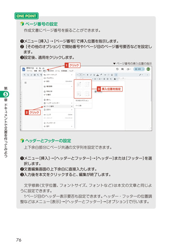Open the highlight color marker icon
Viewport: 175px width, 247px height.
tap(101, 75)
